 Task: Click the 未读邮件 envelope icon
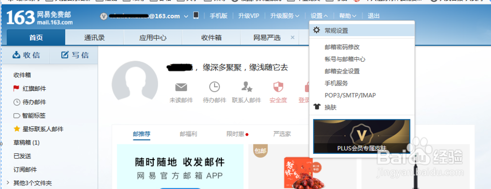(x=181, y=87)
